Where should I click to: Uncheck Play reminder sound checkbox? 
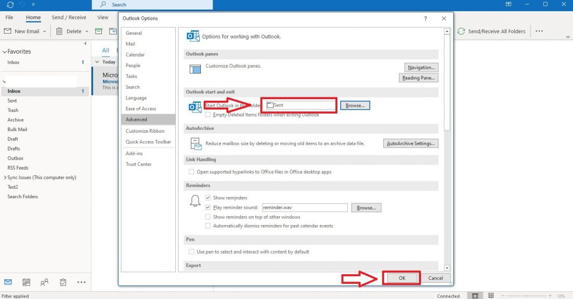208,207
